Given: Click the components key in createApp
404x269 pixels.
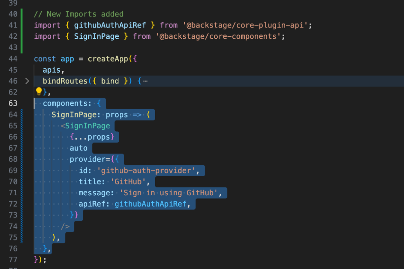Looking at the screenshot, I should point(66,103).
